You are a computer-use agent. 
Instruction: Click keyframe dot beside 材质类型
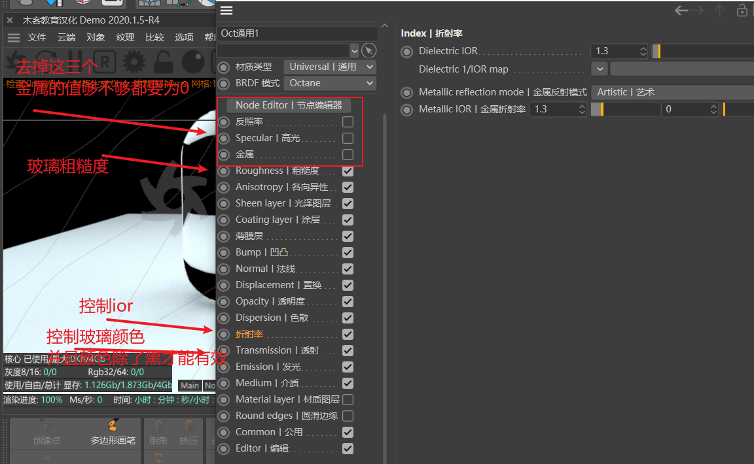[224, 67]
